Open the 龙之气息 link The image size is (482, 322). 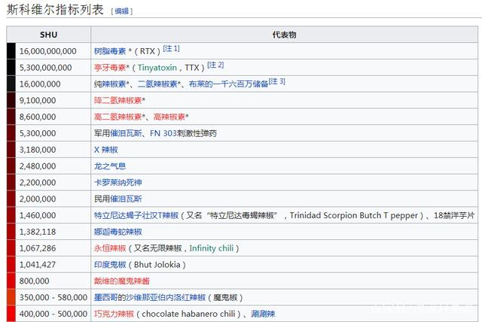point(110,166)
